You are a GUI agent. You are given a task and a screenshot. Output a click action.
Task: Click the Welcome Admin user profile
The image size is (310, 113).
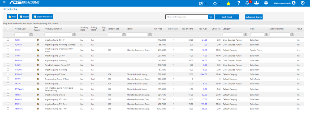point(285,3)
